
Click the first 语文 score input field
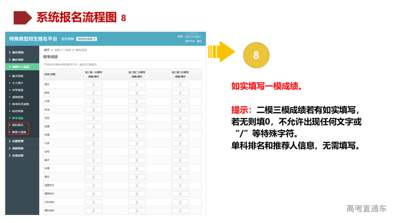click(x=89, y=85)
